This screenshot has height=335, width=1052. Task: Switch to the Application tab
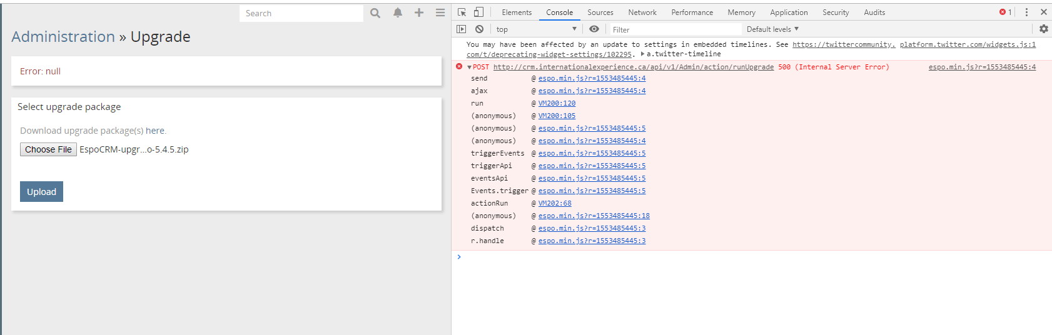point(789,12)
